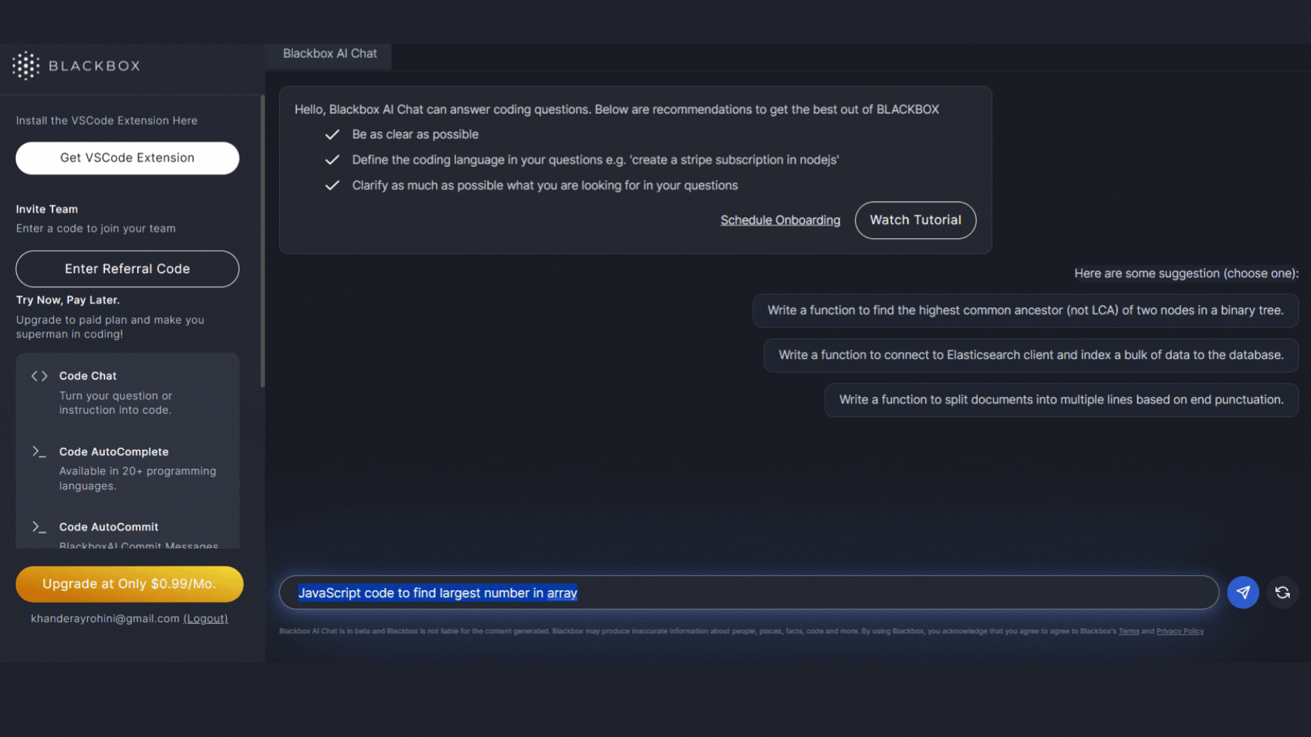
Task: Click the Code AutoComplete terminal icon
Action: [39, 452]
